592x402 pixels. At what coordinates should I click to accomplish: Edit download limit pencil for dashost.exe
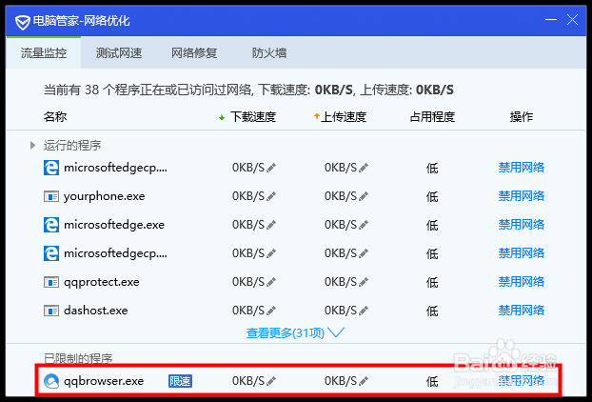pyautogui.click(x=271, y=311)
